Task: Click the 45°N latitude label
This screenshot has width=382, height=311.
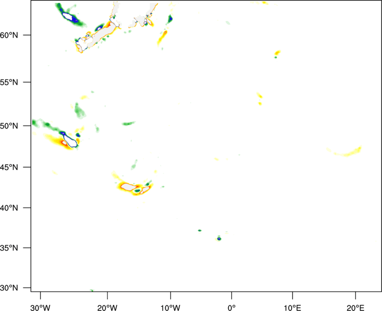Action: click(x=9, y=167)
